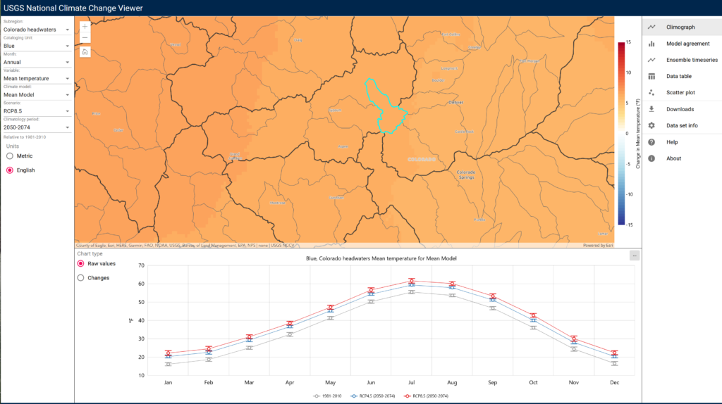Click the Downloads arrow icon
722x404 pixels.
[x=651, y=109]
